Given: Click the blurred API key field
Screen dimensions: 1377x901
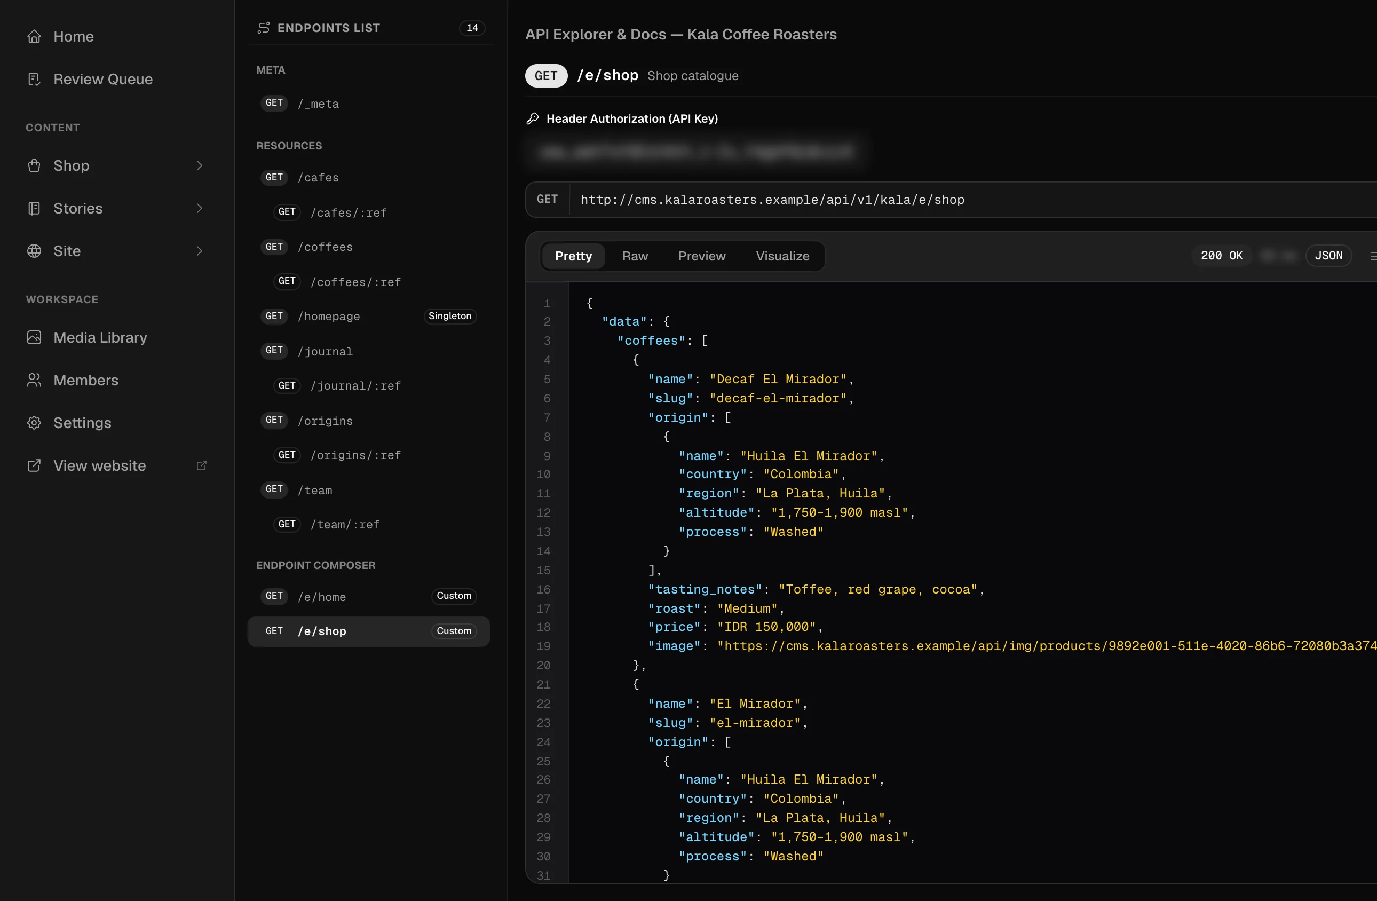Looking at the screenshot, I should click(696, 152).
